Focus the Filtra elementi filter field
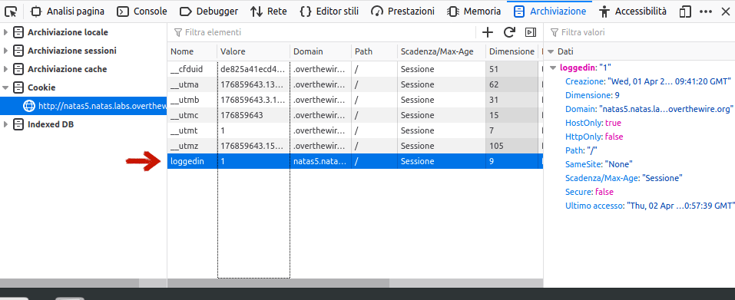Image resolution: width=735 pixels, height=300 pixels. pos(323,32)
